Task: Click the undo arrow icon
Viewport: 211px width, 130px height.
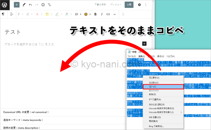Action: (x=30, y=5)
